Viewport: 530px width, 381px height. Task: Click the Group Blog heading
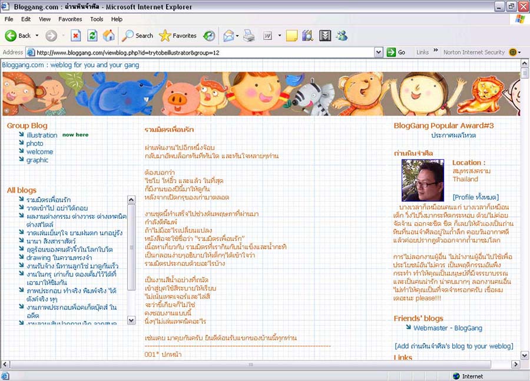pos(27,126)
